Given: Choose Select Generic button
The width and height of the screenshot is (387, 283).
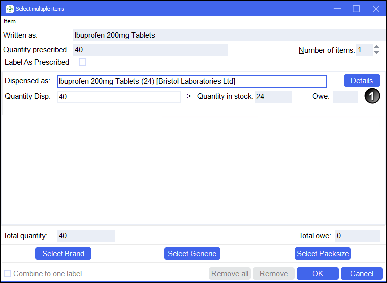Looking at the screenshot, I should 192,254.
